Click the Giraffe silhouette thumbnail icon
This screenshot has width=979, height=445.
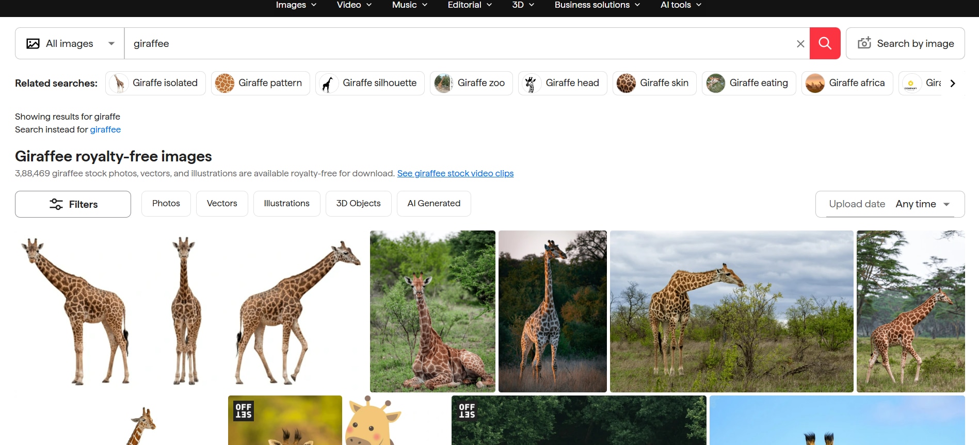click(x=329, y=83)
